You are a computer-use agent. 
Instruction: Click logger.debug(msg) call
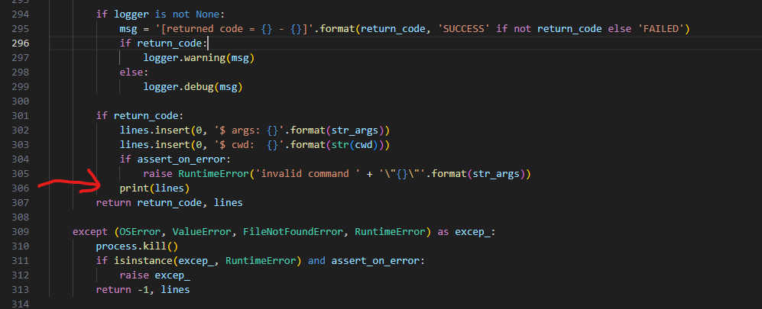pos(193,87)
